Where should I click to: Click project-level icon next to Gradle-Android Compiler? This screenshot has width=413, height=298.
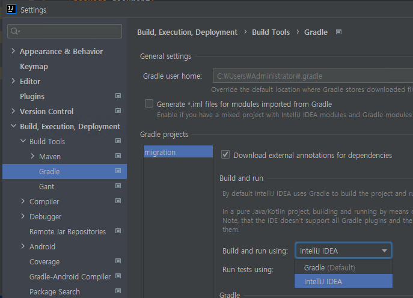pyautogui.click(x=118, y=276)
